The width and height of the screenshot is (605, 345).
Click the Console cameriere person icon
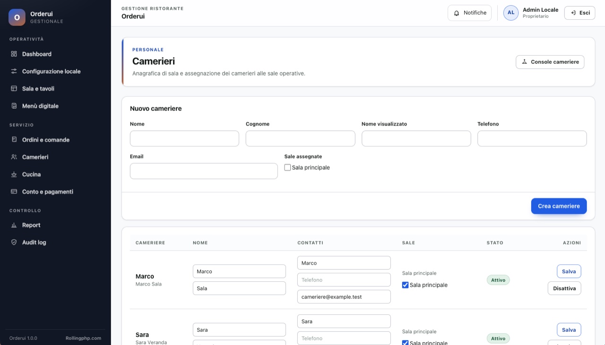click(524, 62)
